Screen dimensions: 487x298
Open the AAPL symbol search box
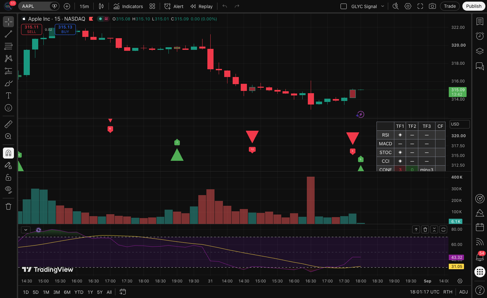click(39, 6)
